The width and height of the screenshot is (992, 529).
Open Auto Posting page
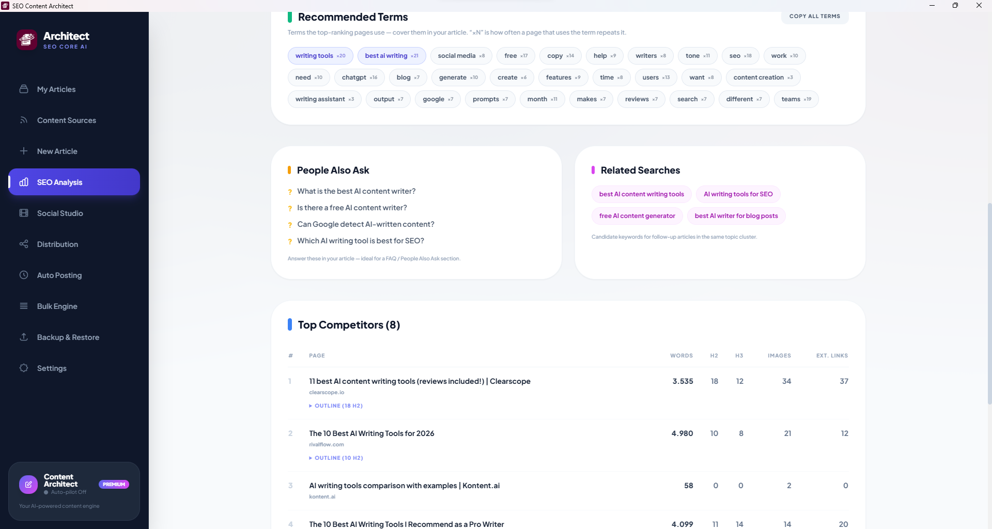[74, 275]
